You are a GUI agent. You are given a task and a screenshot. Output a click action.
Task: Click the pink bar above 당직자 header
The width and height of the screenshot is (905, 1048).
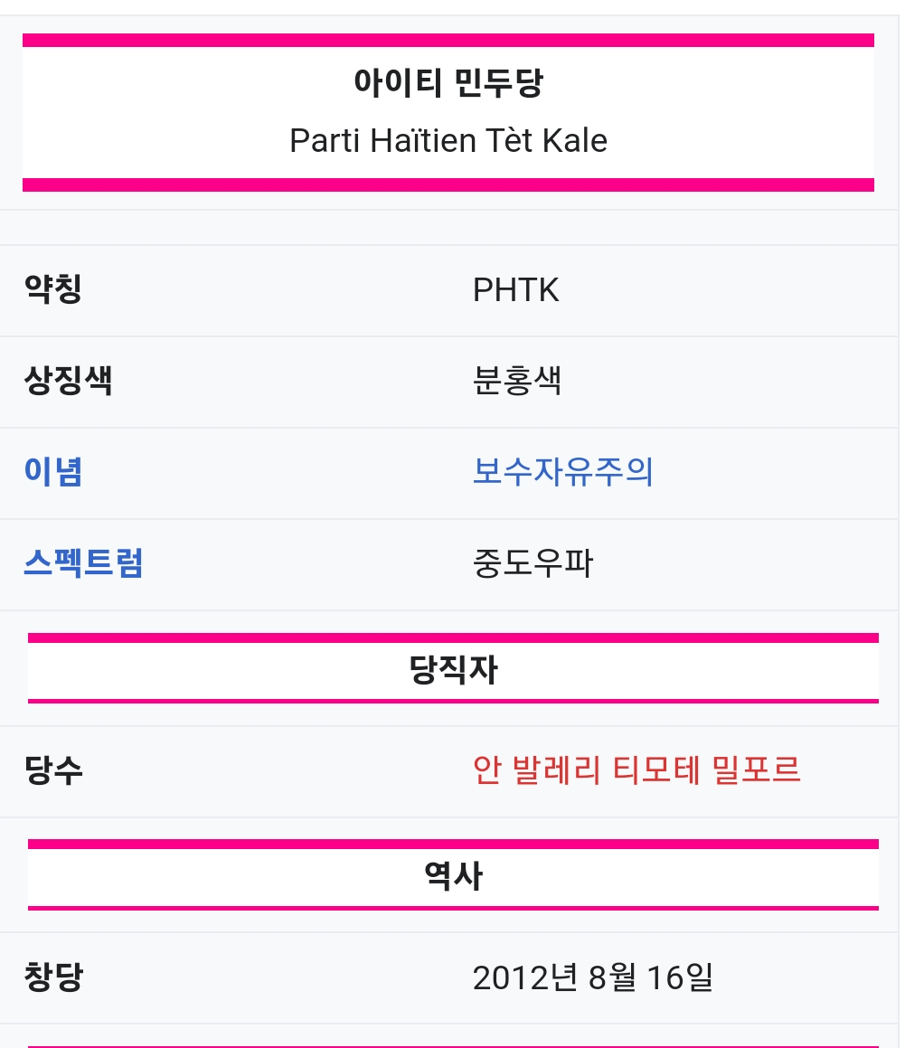coord(453,637)
